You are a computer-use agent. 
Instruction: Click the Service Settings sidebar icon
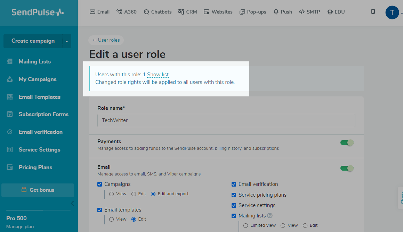click(10, 150)
